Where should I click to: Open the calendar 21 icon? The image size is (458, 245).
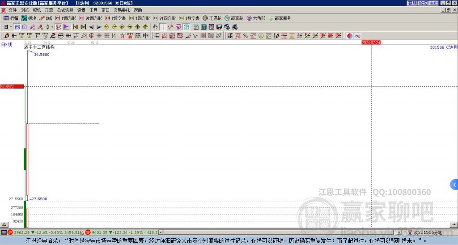[x=196, y=27]
